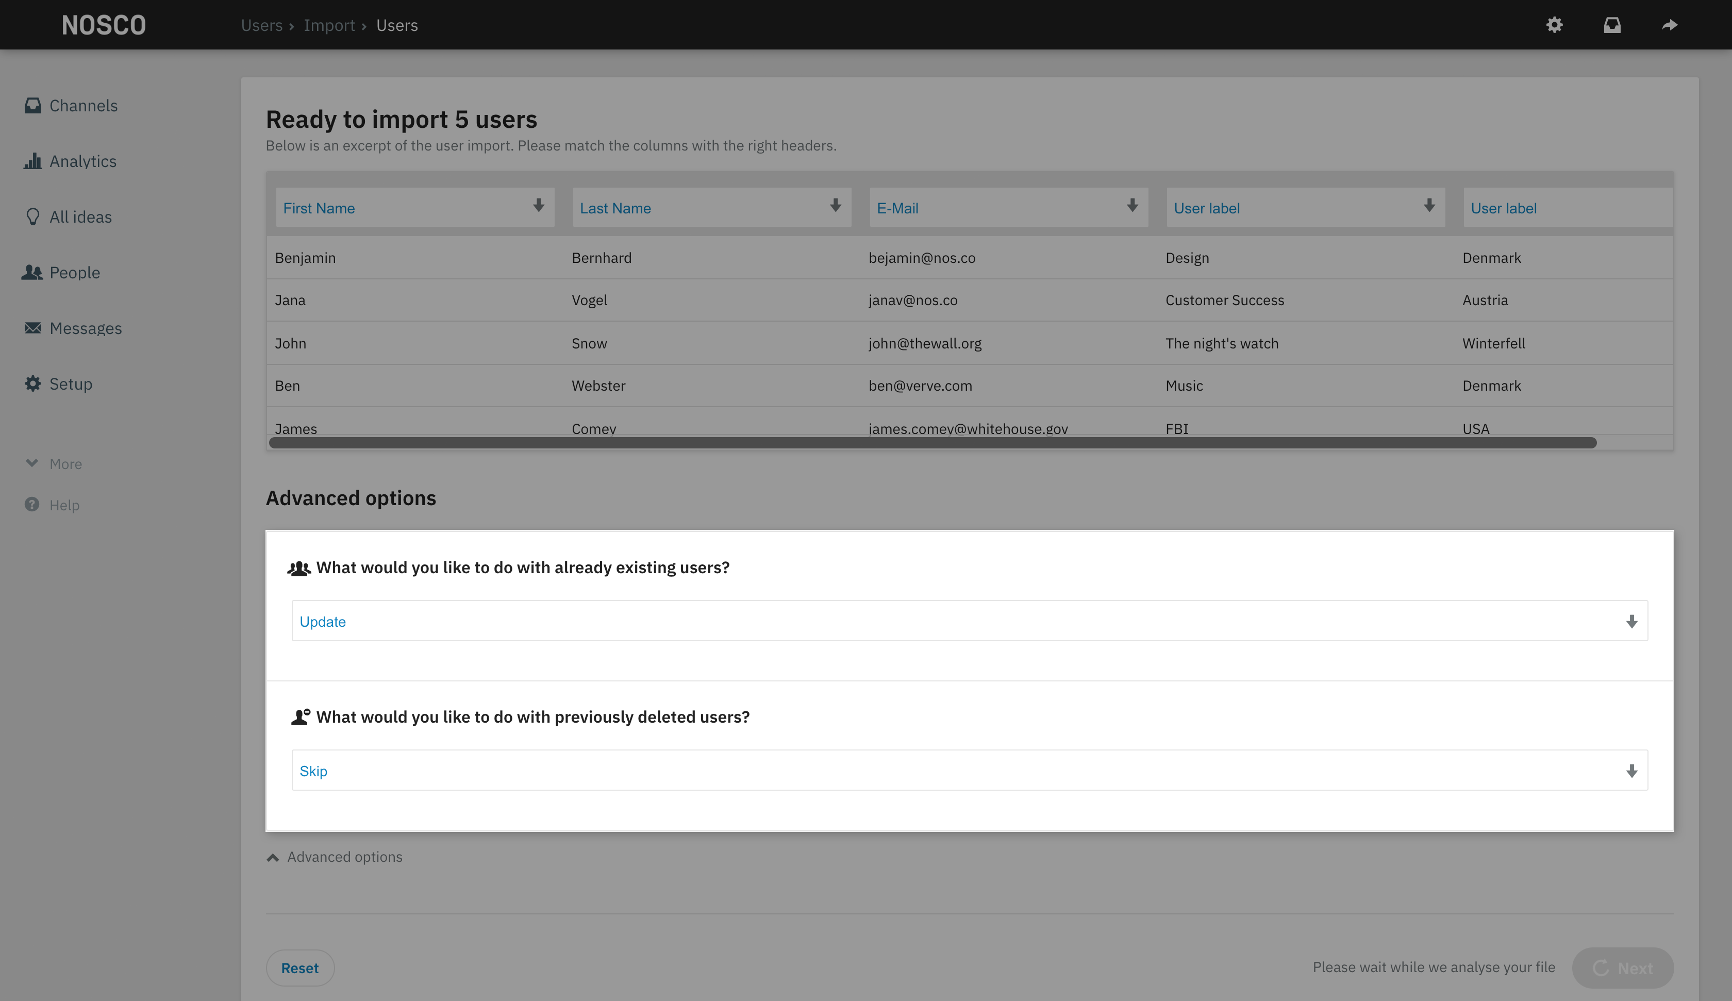Go to Users breadcrumb root
Image resolution: width=1732 pixels, height=1001 pixels.
point(261,25)
